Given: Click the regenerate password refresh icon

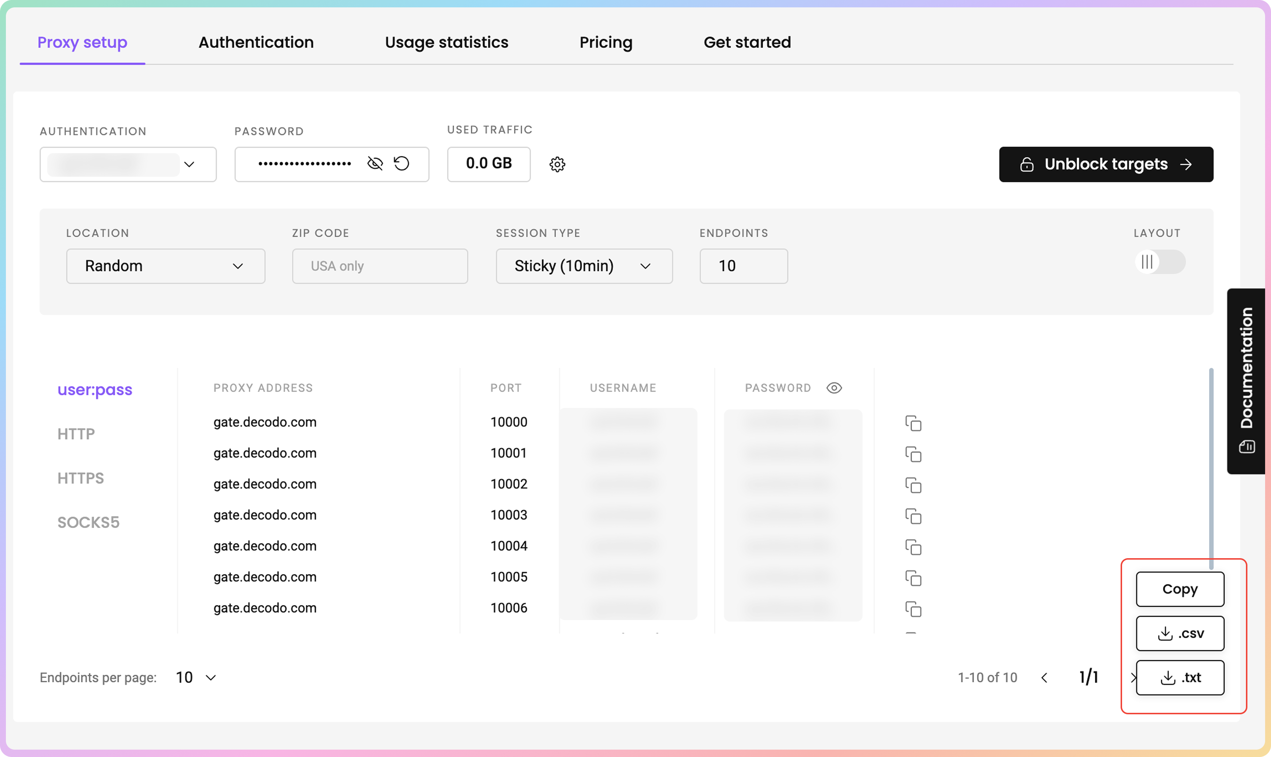Looking at the screenshot, I should click(402, 164).
